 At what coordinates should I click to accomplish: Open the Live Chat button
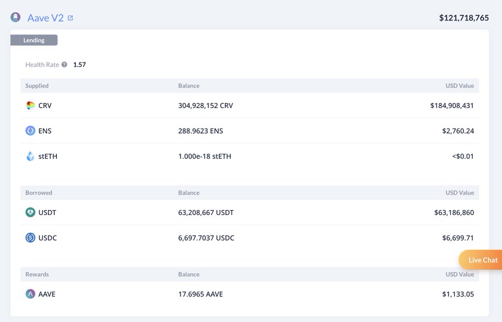tap(481, 260)
